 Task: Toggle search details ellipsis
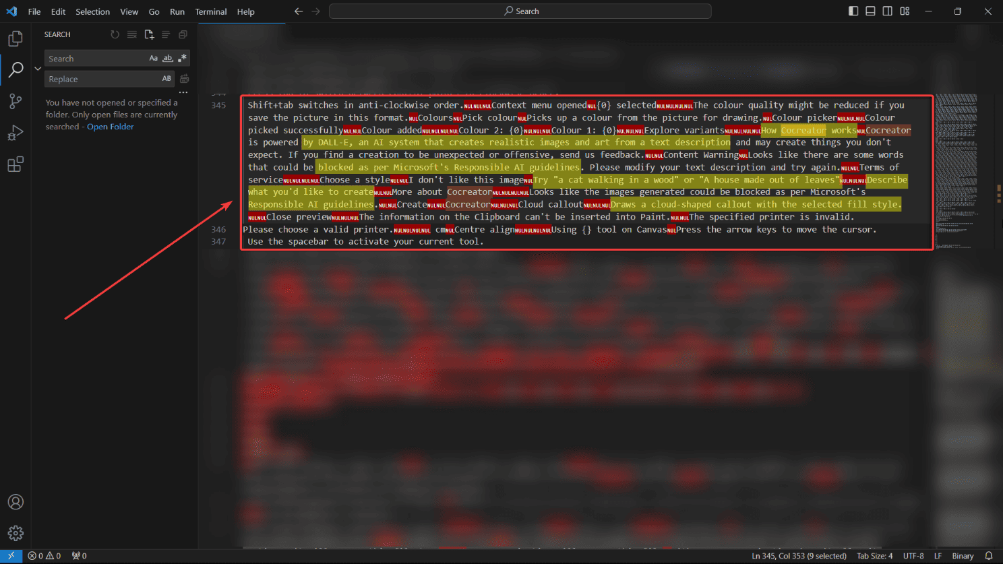point(183,92)
